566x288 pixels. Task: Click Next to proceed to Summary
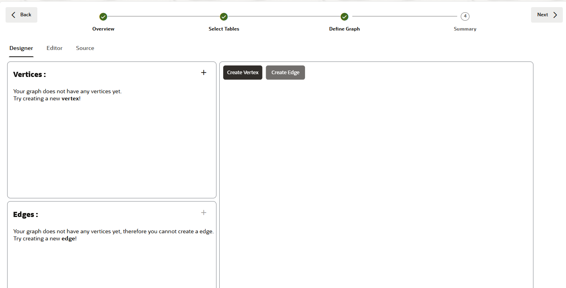(x=547, y=14)
